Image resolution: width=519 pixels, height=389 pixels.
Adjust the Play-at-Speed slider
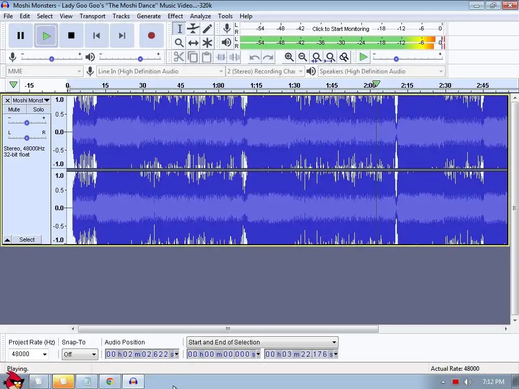(396, 59)
